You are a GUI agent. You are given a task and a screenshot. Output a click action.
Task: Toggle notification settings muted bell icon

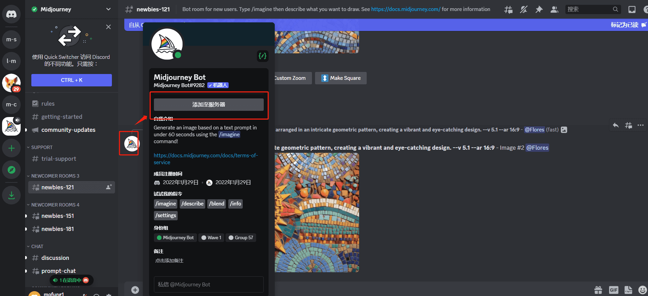pos(524,10)
